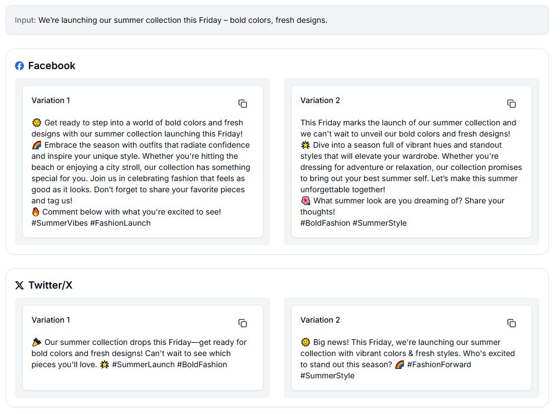This screenshot has height=414, width=560.
Task: Copy Facebook Variation 1 post text
Action: click(x=243, y=104)
